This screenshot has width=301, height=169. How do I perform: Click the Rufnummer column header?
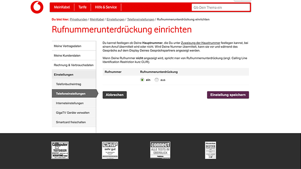pyautogui.click(x=113, y=72)
